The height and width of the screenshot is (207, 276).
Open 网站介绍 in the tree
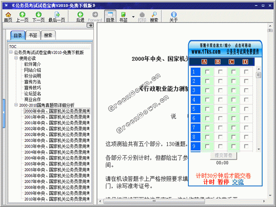click(x=33, y=70)
